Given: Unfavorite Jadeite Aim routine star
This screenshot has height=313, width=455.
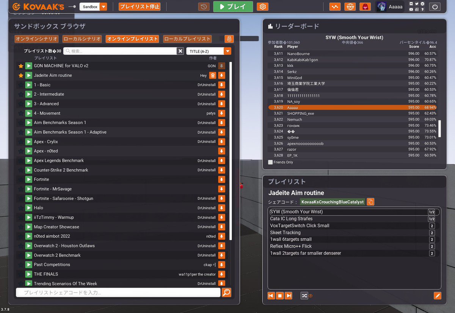Looking at the screenshot, I should (x=21, y=75).
